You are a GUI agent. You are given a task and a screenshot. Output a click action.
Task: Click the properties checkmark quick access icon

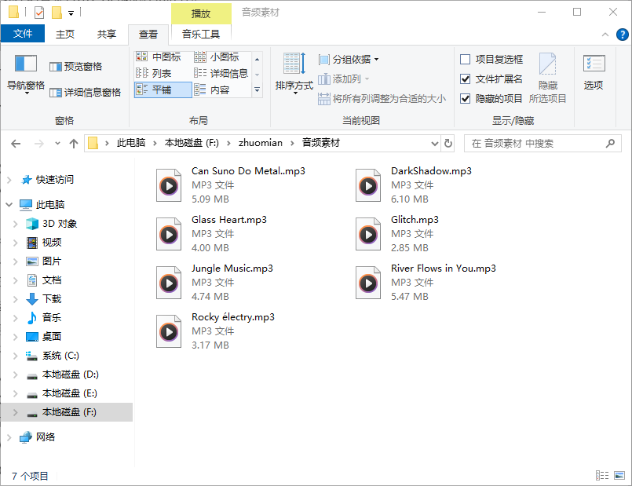(39, 13)
